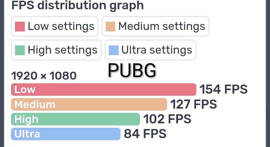This screenshot has height=147, width=270.
Task: Click the FPS distribution graph heading
Action: tap(77, 5)
